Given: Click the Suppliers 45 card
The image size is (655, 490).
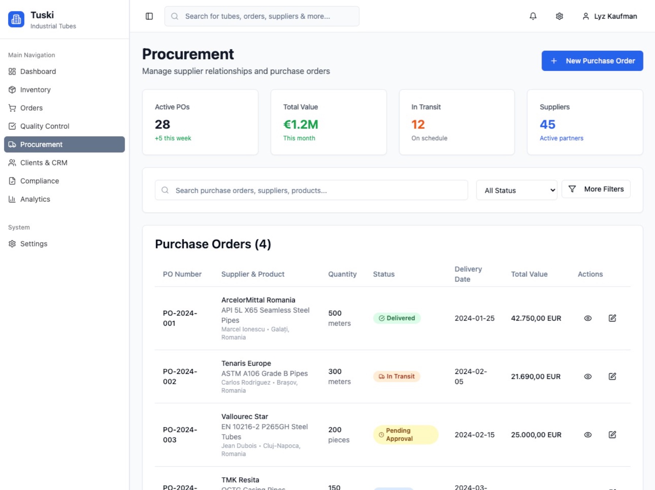Looking at the screenshot, I should click(x=585, y=122).
